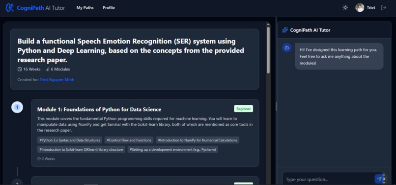The height and width of the screenshot is (185, 396).
Task: Click the Triet username in header
Action: 371,8
